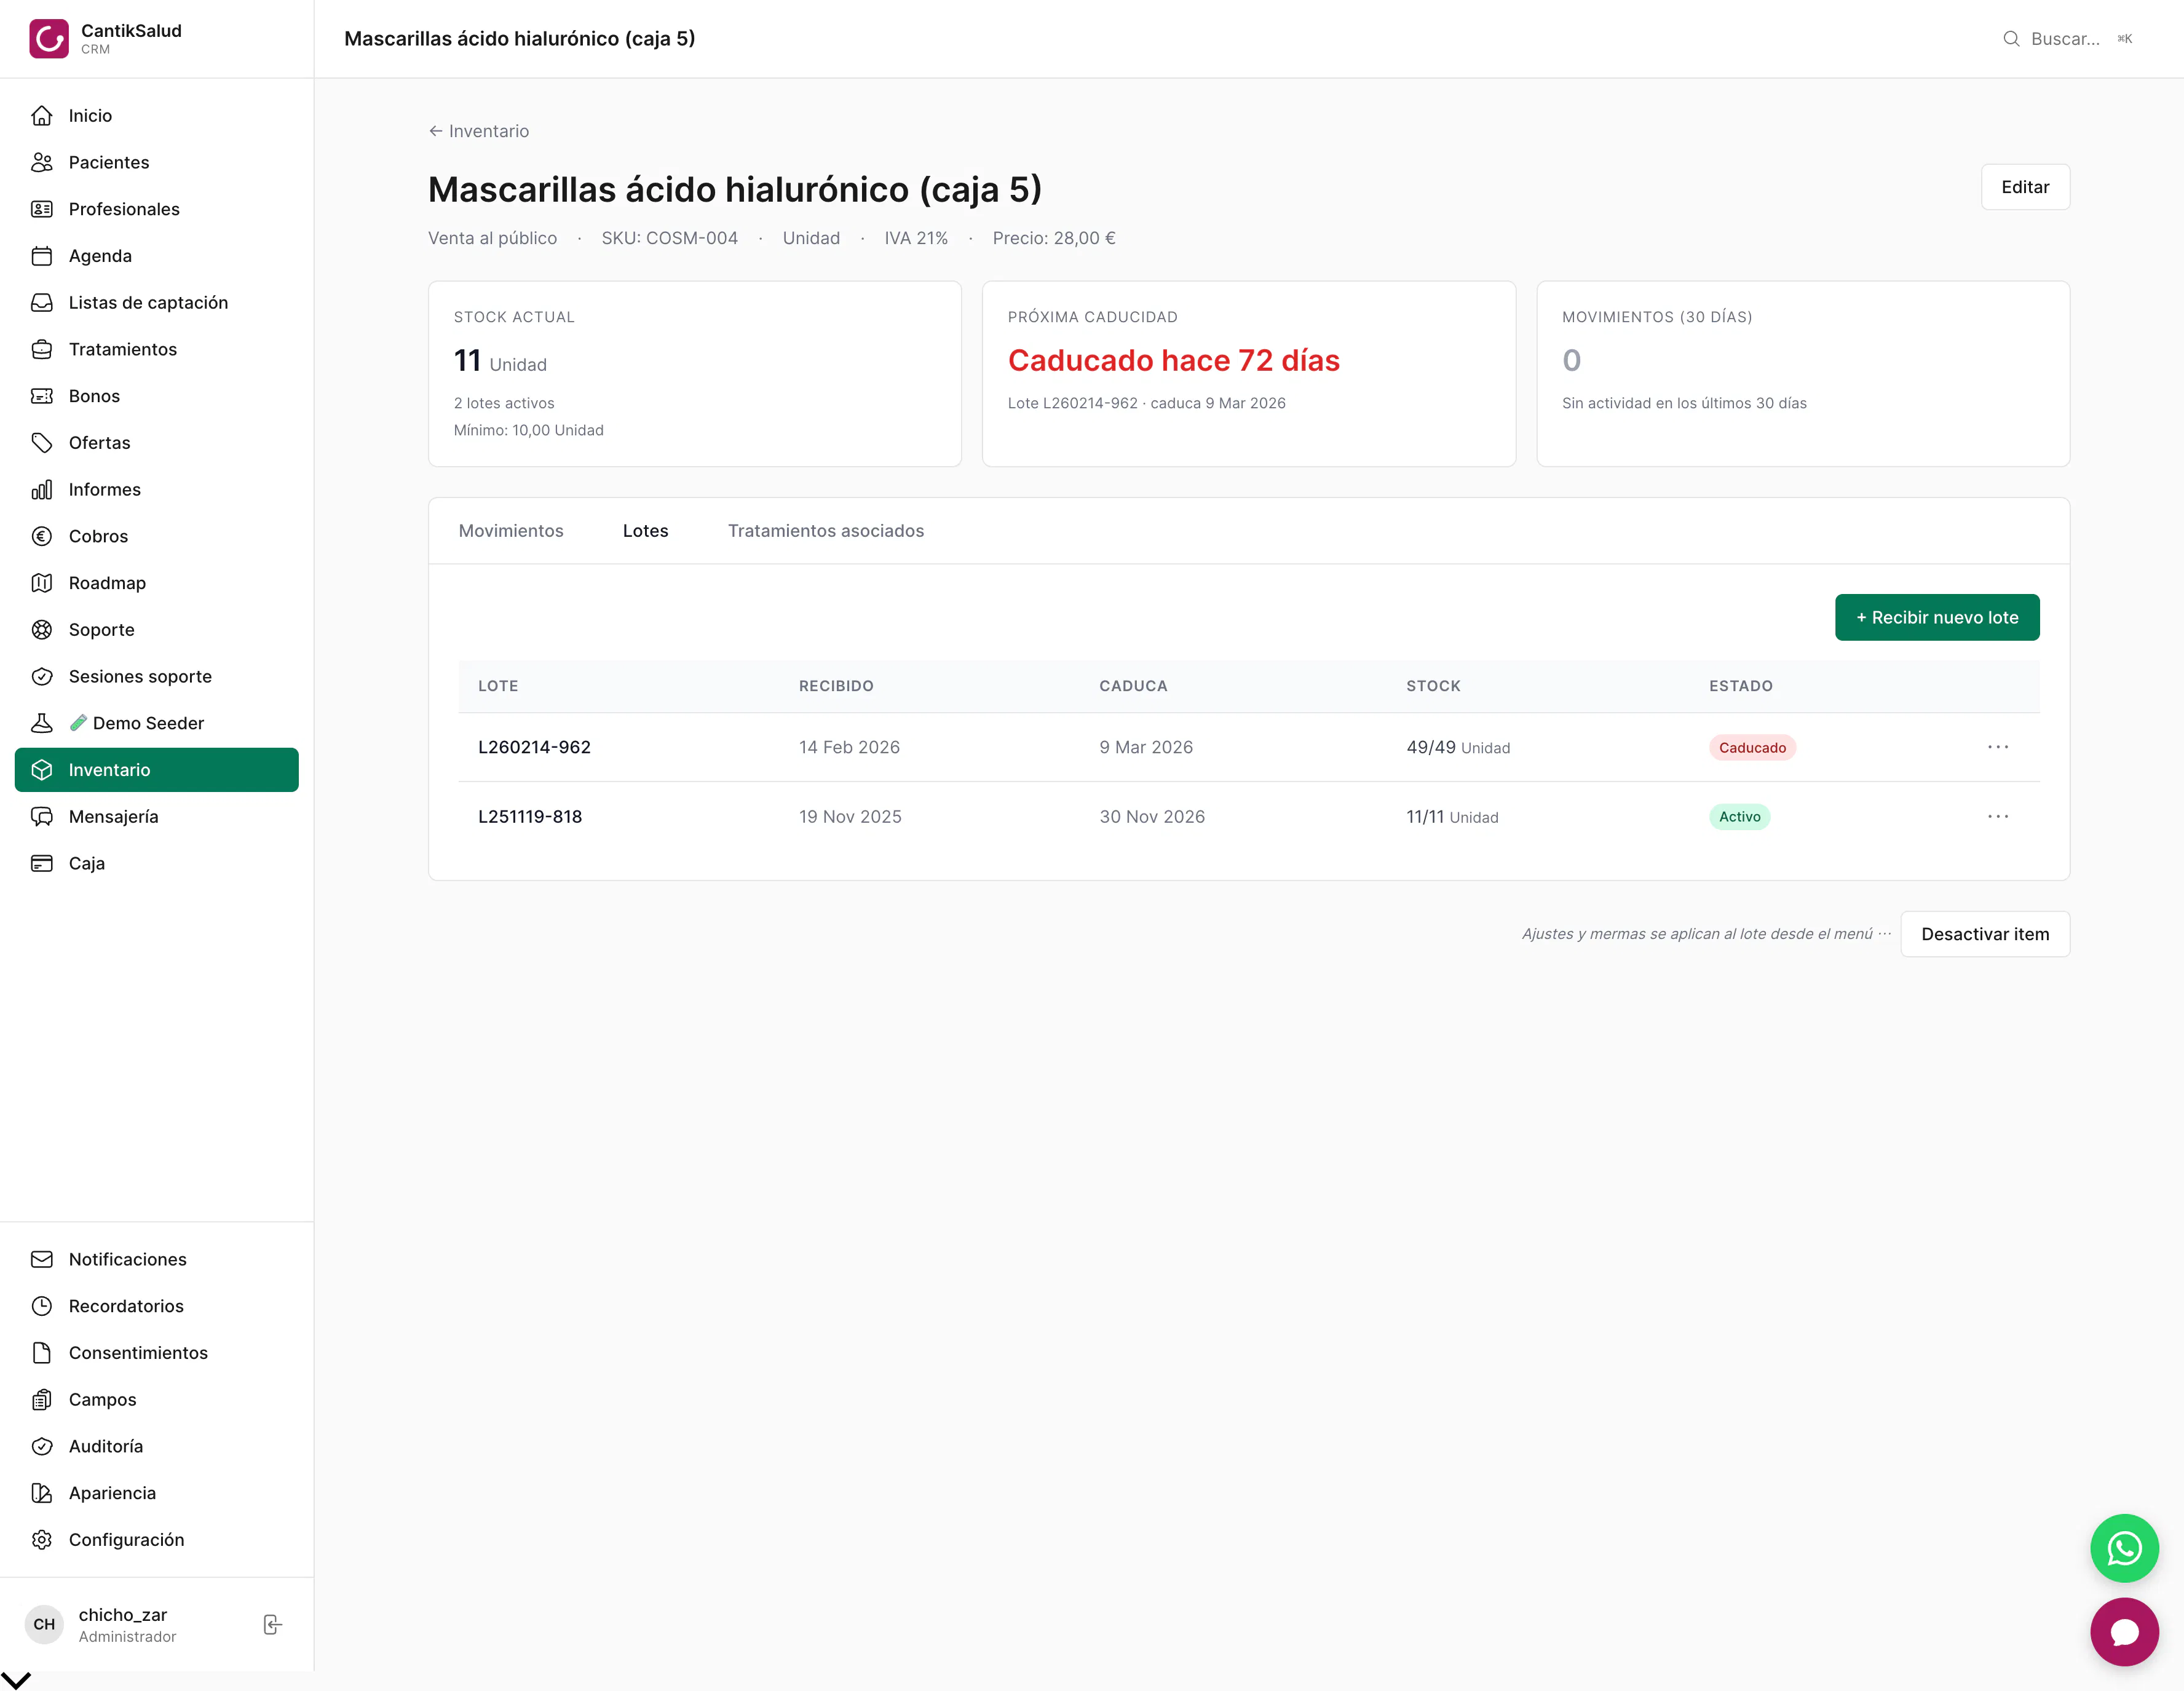2184x1691 pixels.
Task: Open Configuración gear icon
Action: [42, 1540]
